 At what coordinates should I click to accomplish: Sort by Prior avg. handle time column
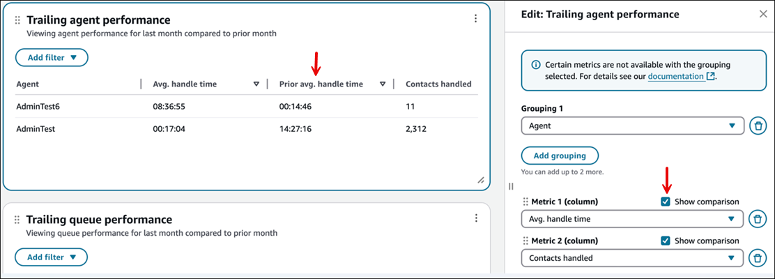point(383,84)
